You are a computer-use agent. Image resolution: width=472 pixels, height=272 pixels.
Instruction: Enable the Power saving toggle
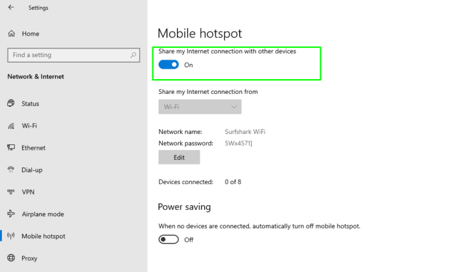click(168, 239)
